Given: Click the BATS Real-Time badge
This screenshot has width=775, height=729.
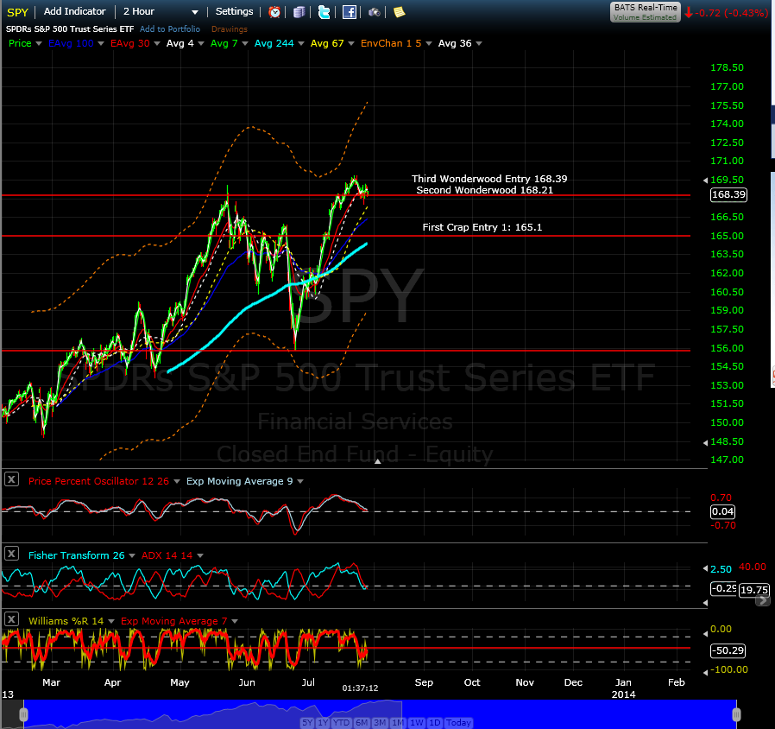Looking at the screenshot, I should [x=645, y=12].
